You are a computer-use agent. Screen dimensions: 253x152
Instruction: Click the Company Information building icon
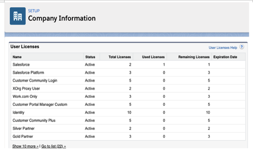point(18,16)
